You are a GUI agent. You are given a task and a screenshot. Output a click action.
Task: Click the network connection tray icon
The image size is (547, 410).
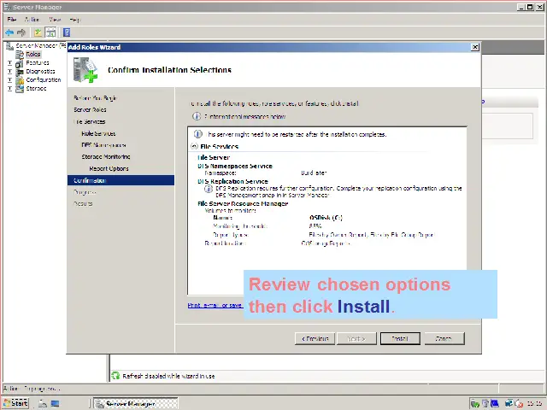[x=509, y=404]
